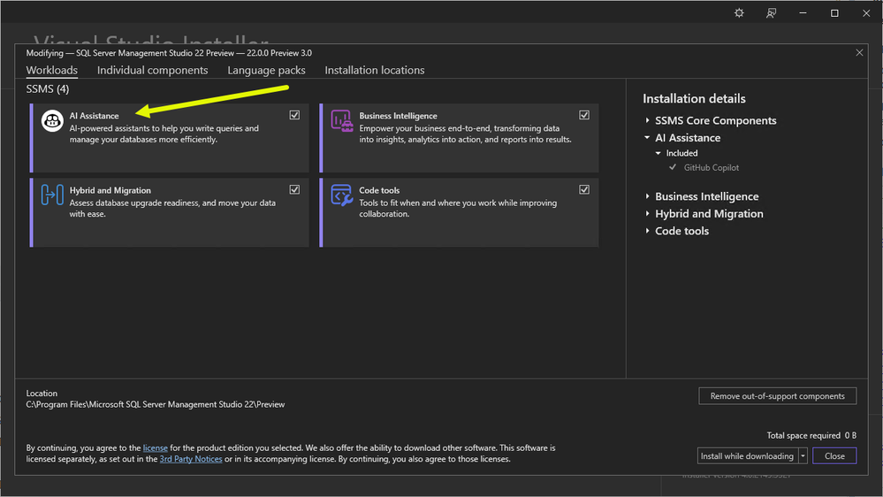Open the Language packs tab

click(266, 71)
